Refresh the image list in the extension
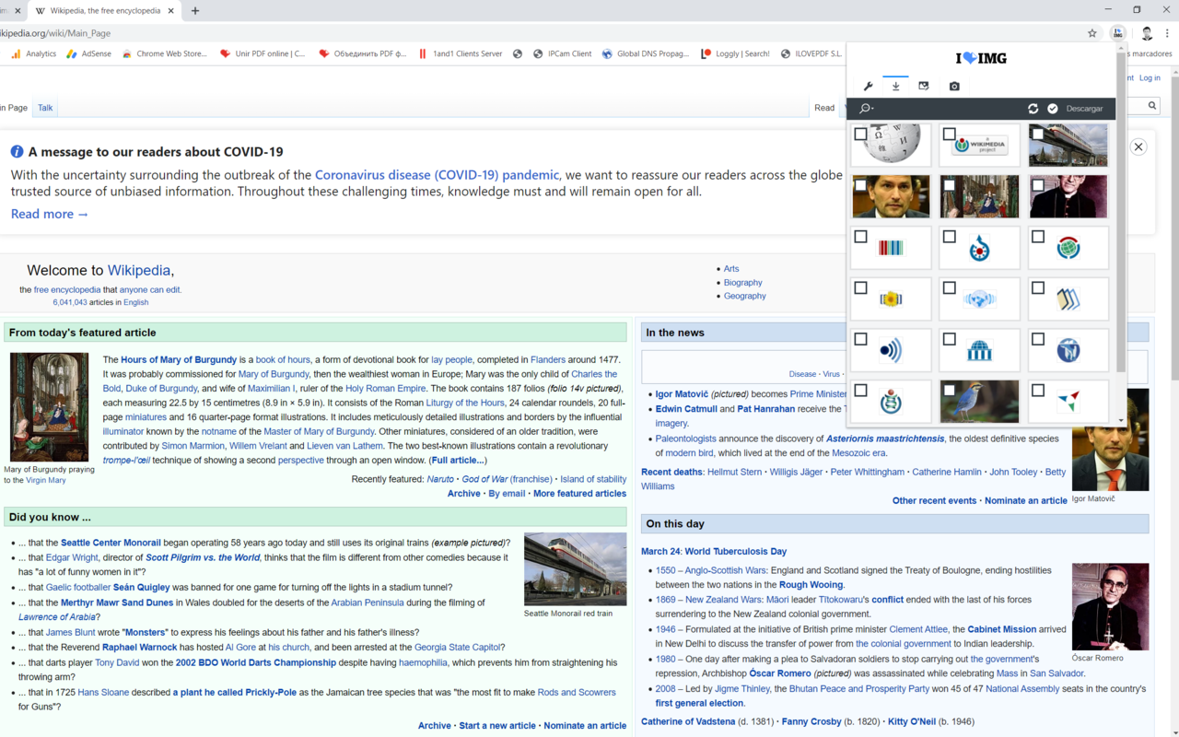Viewport: 1179px width, 737px height. pos(1033,108)
